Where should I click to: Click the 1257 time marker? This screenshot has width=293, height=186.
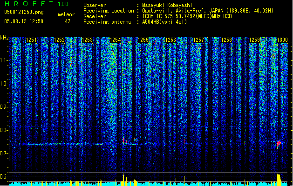tap(198, 40)
